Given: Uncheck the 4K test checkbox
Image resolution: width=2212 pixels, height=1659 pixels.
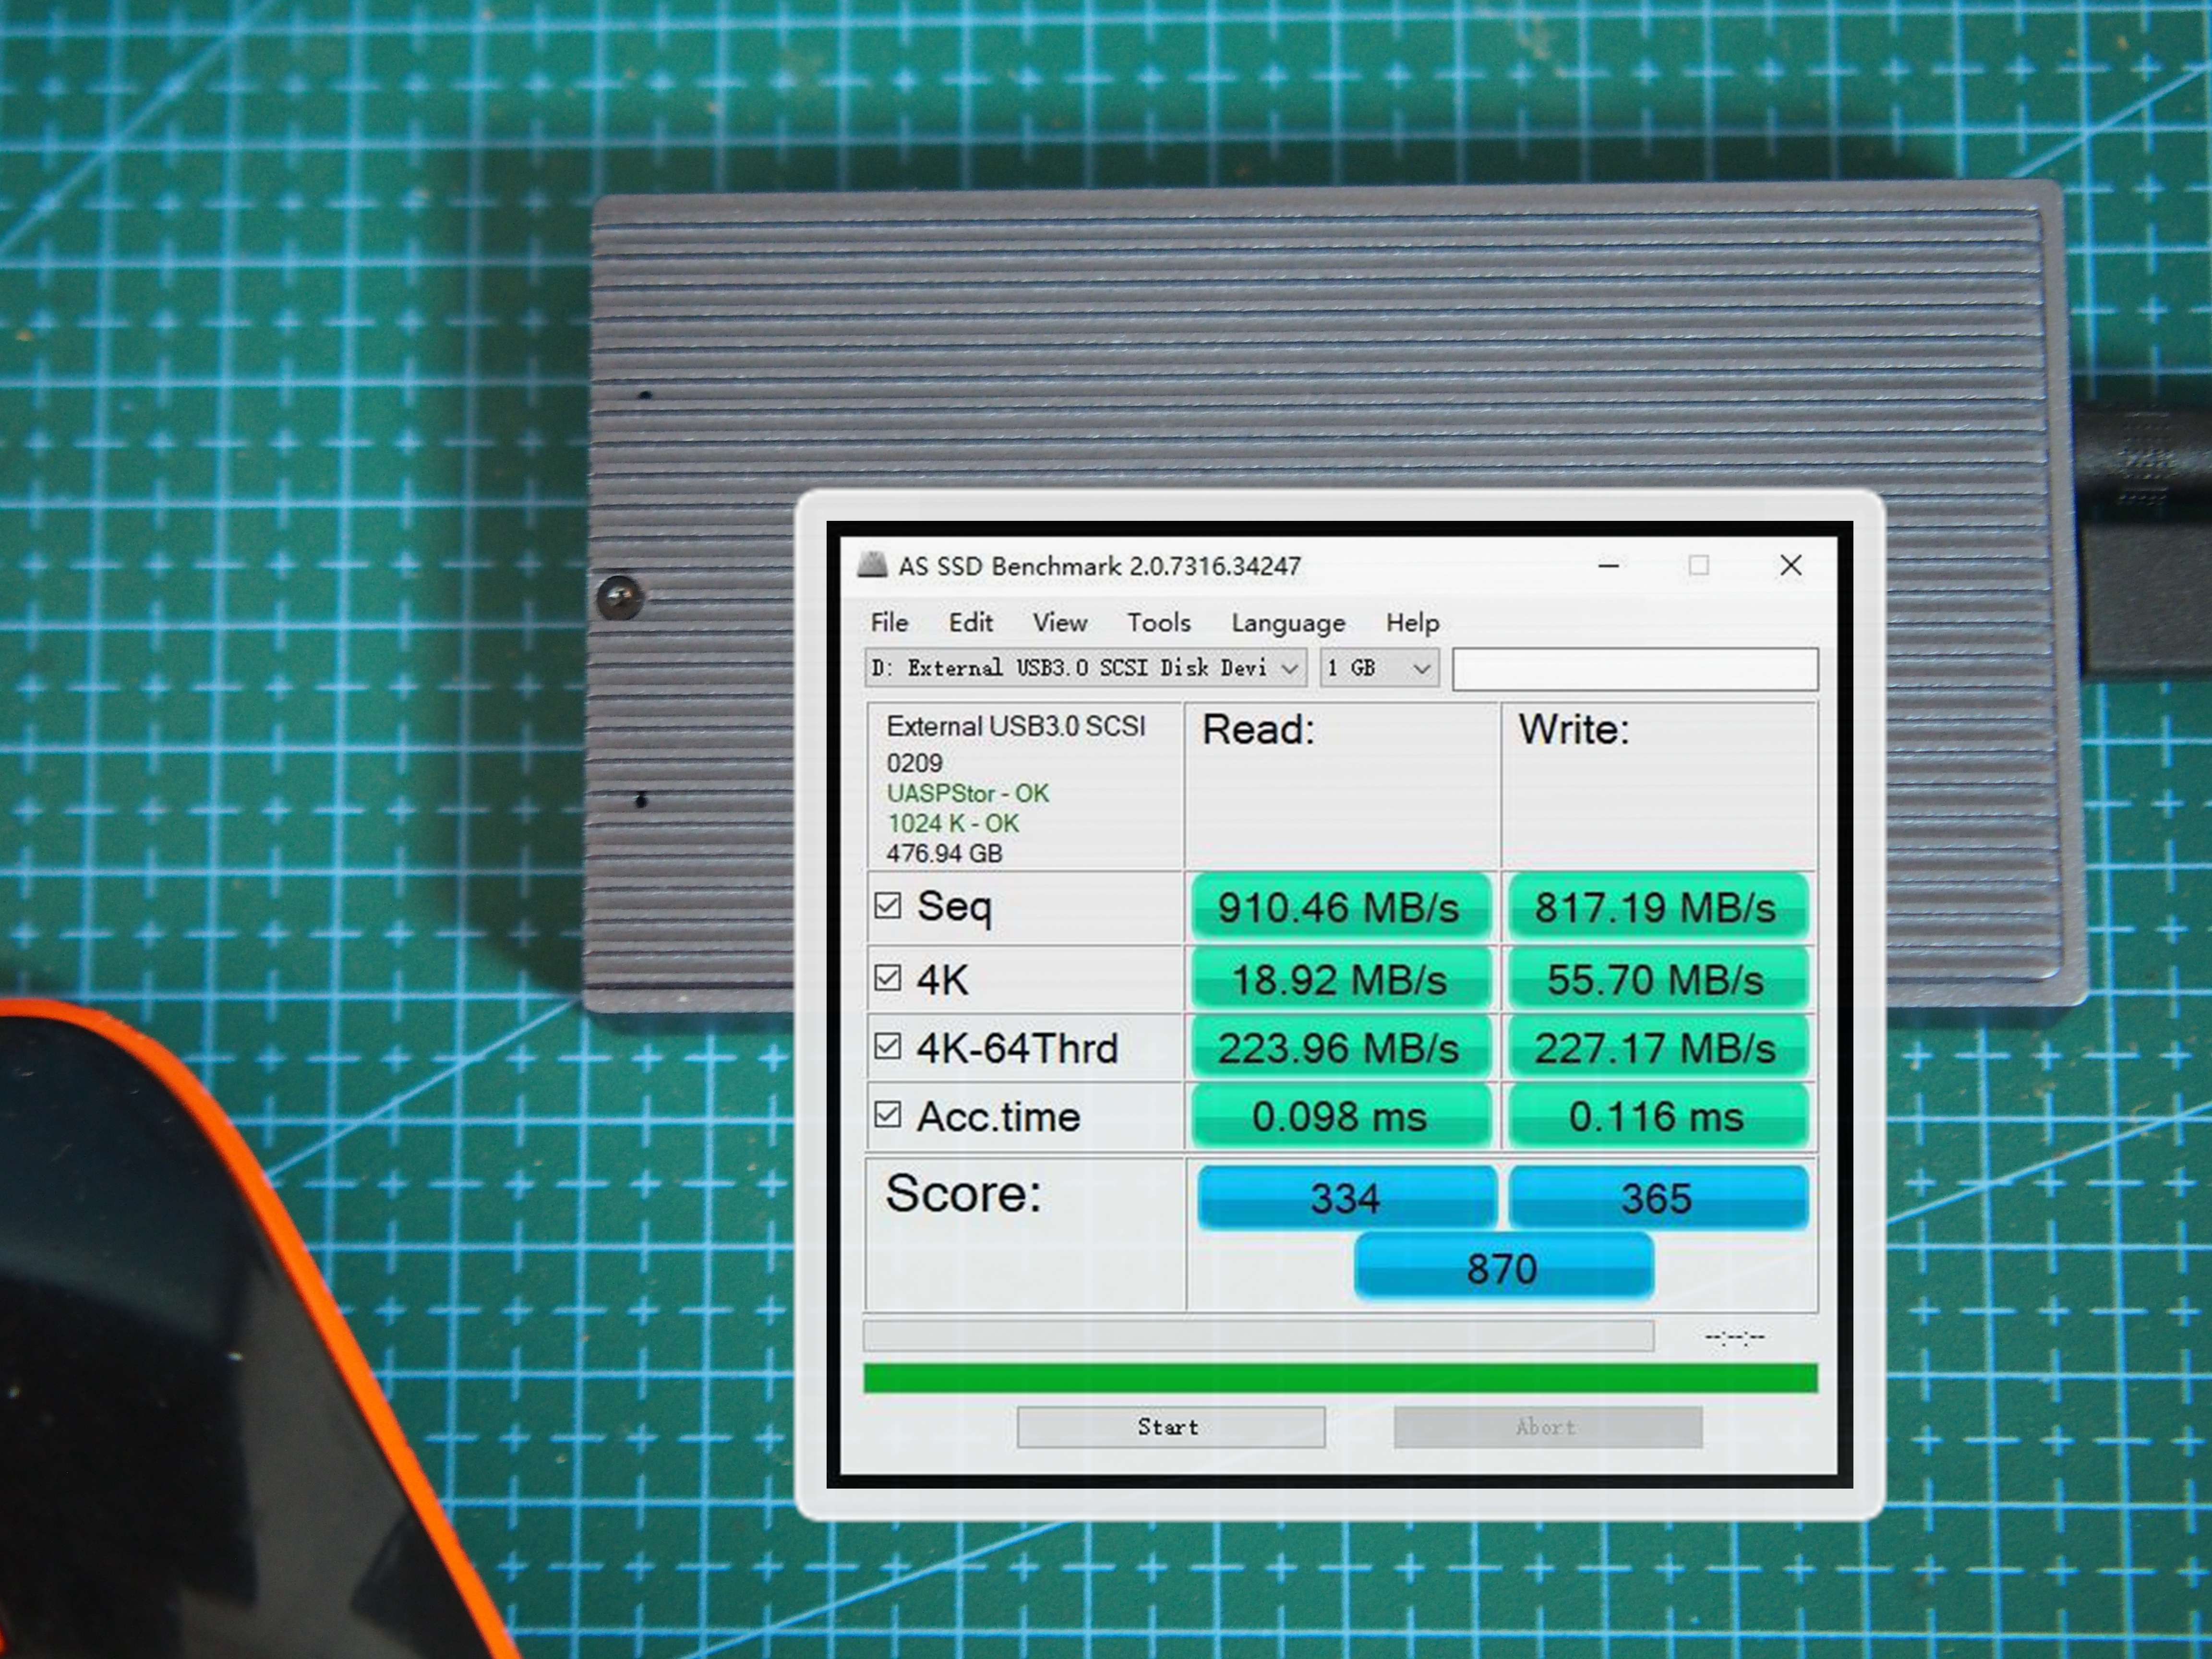Looking at the screenshot, I should click(887, 977).
